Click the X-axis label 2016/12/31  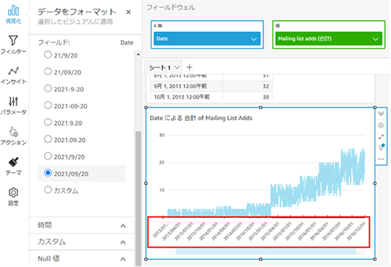356,231
